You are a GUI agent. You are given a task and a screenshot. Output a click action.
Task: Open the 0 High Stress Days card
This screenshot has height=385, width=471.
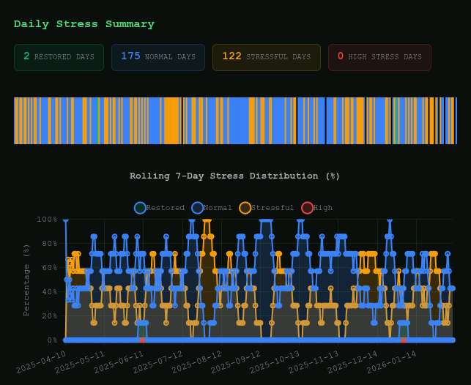tap(379, 57)
